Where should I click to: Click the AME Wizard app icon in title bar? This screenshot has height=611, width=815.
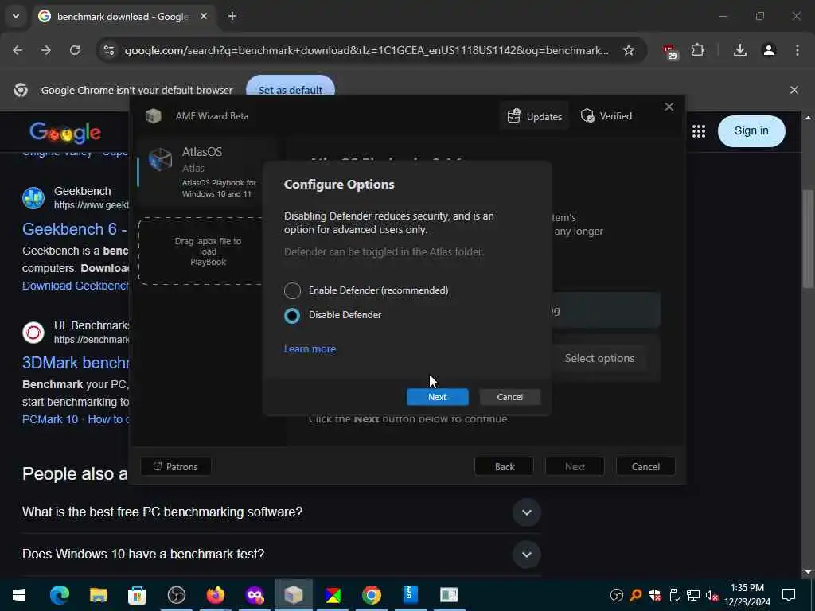(154, 116)
